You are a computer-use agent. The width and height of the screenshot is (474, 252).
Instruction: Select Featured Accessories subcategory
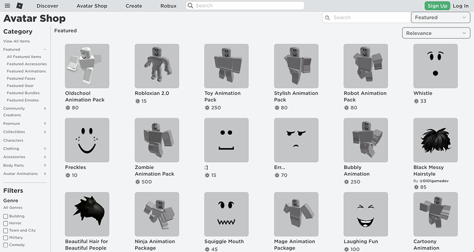[x=27, y=64]
